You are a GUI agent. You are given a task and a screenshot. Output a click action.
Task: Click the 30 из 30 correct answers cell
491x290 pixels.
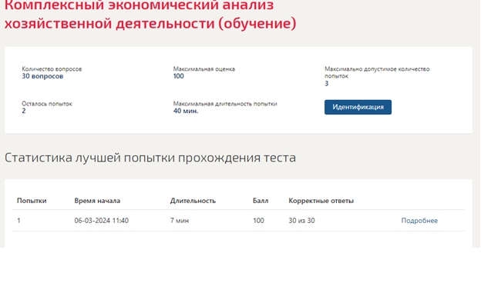(x=301, y=221)
